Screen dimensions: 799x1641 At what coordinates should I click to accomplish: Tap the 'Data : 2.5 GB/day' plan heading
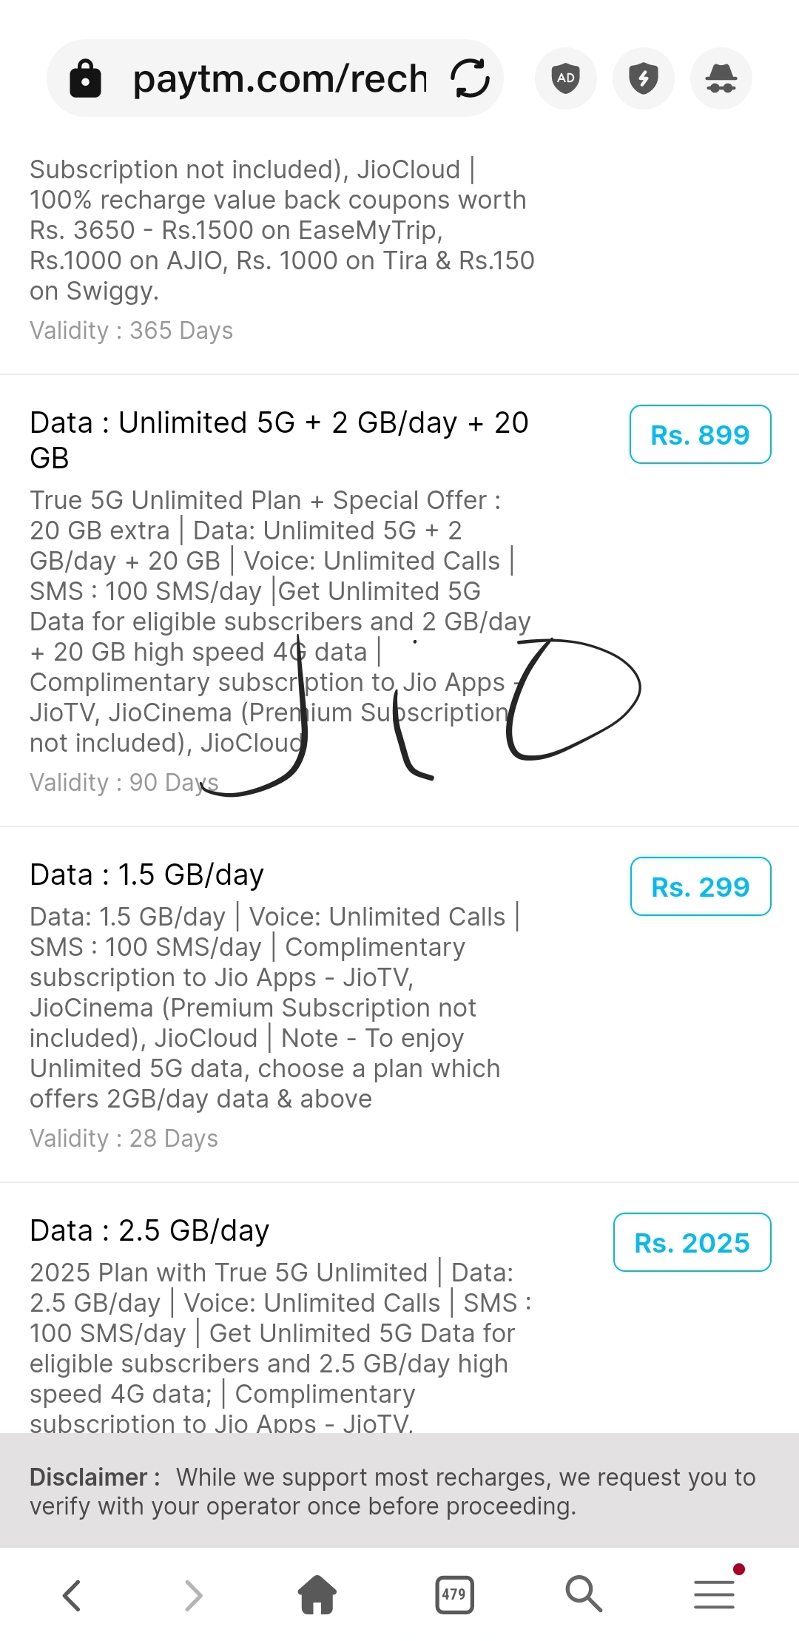149,1230
